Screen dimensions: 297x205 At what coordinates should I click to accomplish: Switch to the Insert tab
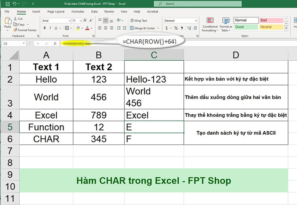(36, 11)
